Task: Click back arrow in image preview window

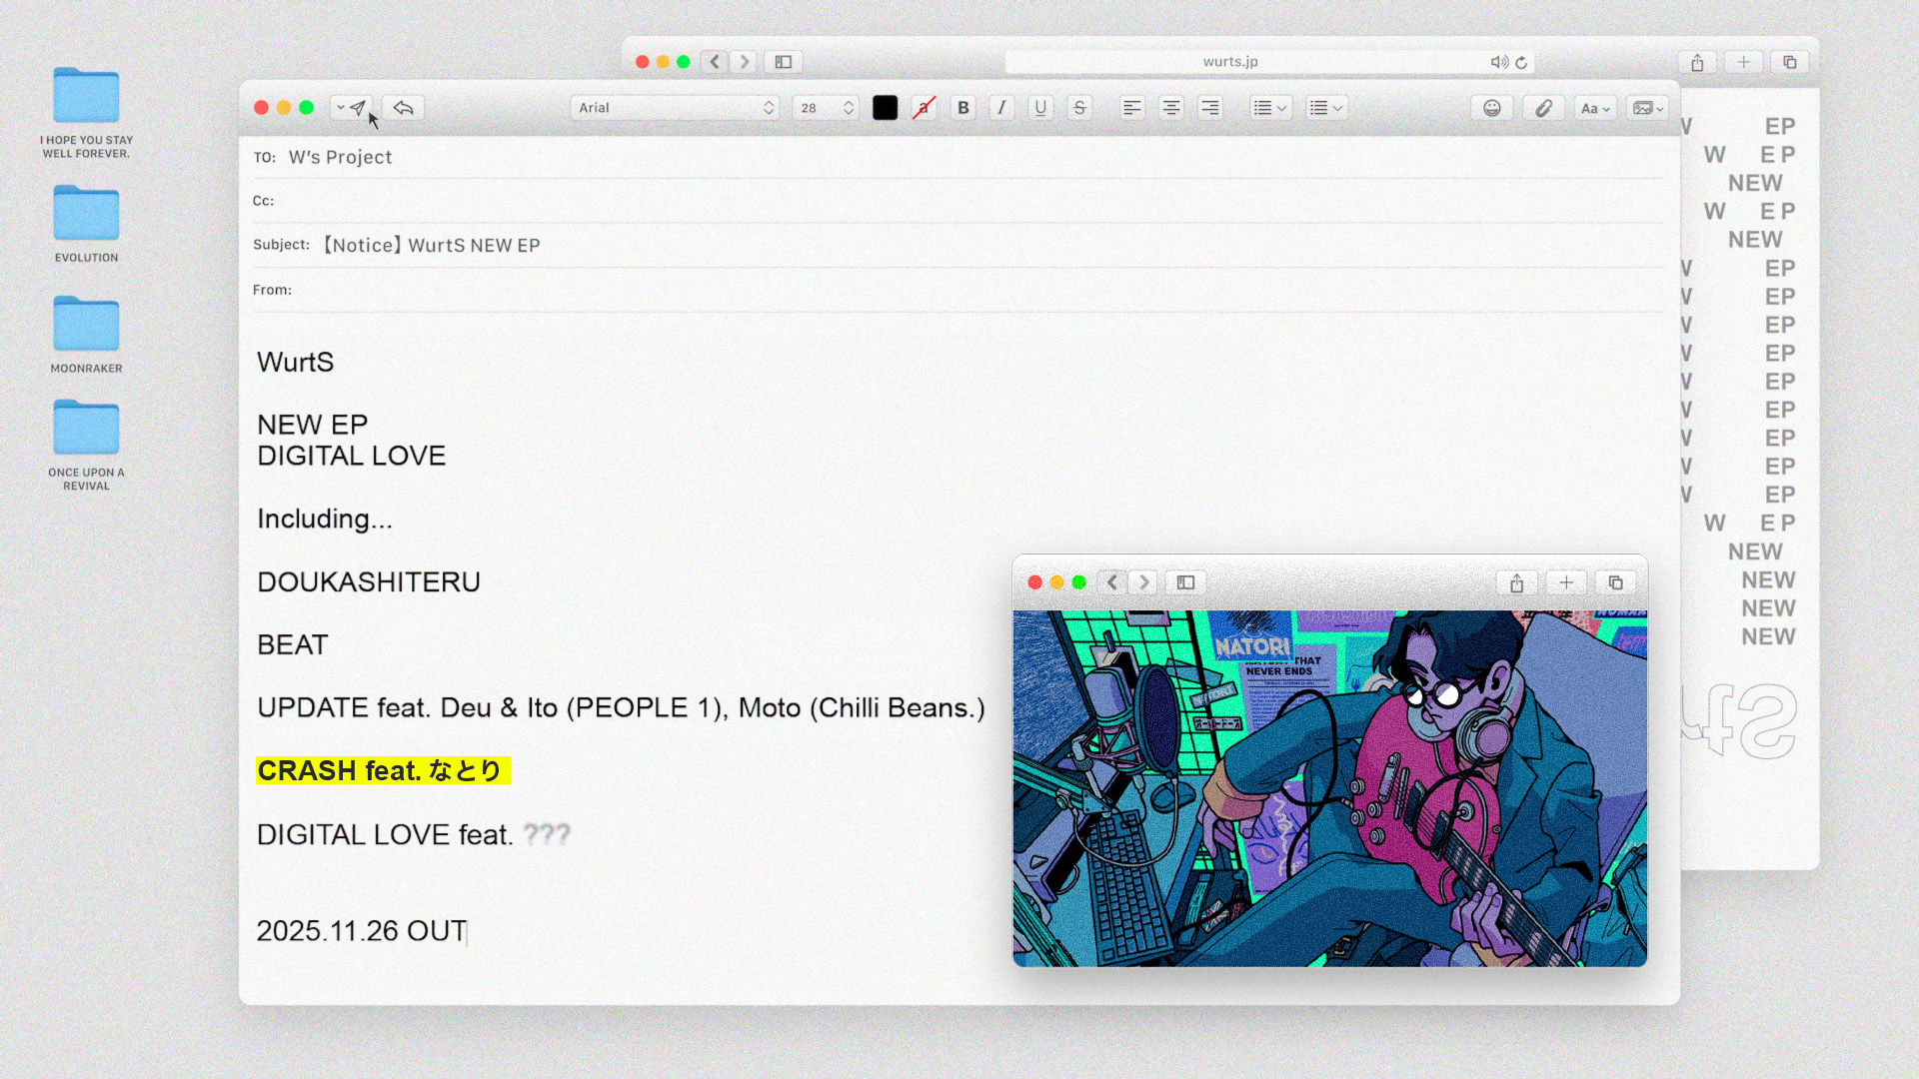Action: tap(1111, 582)
